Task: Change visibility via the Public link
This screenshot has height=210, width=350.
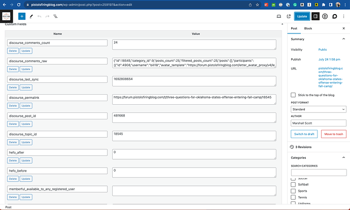Action: coord(323,50)
